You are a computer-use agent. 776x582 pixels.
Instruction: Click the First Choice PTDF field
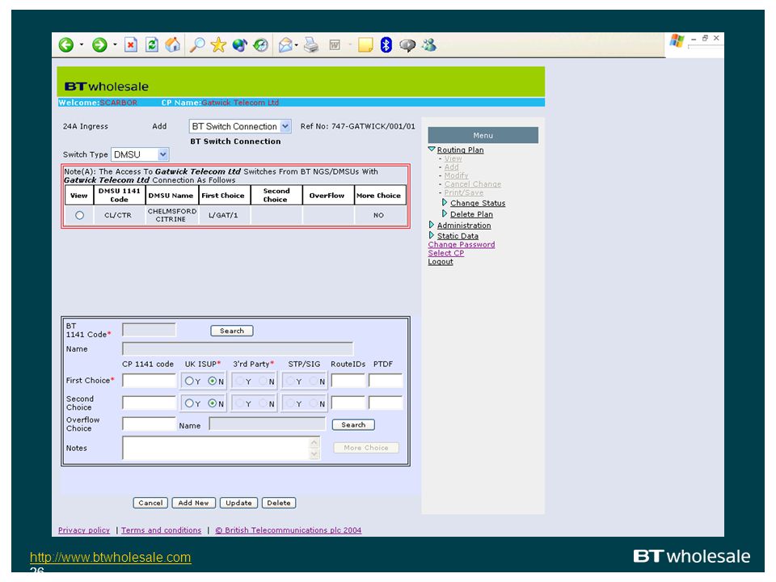385,381
